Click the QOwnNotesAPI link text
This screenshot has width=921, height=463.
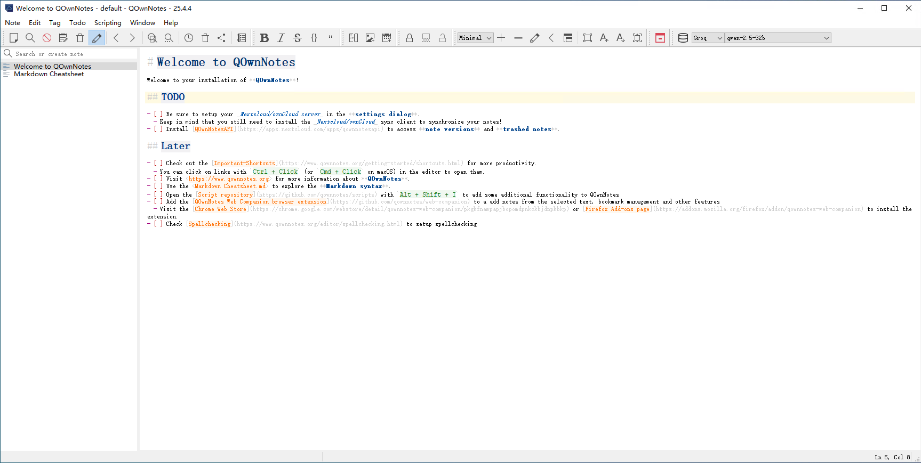(x=214, y=129)
